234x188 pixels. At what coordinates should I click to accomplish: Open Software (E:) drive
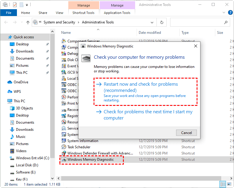point(26,172)
